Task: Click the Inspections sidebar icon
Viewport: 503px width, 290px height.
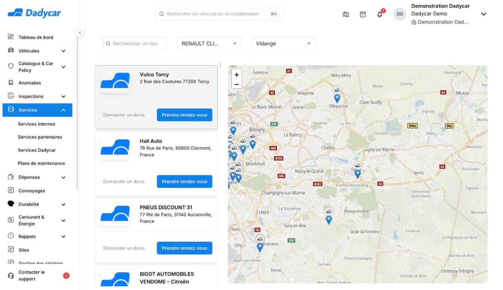Action: point(11,96)
